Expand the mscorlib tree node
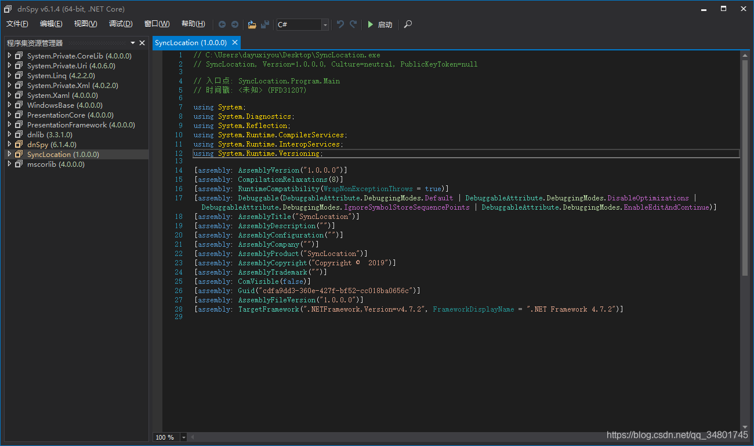The height and width of the screenshot is (446, 754). [9, 164]
